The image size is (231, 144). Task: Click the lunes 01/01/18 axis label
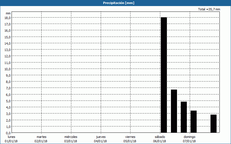click(x=11, y=139)
